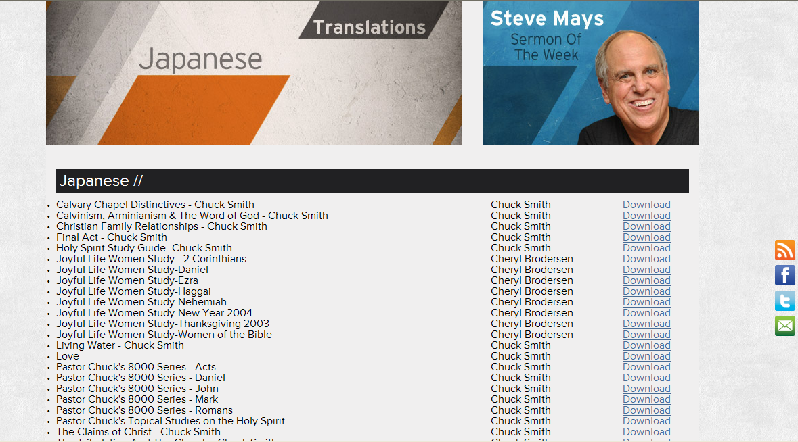Open the Japanese Translations banner
The width and height of the screenshot is (798, 442).
tap(254, 72)
